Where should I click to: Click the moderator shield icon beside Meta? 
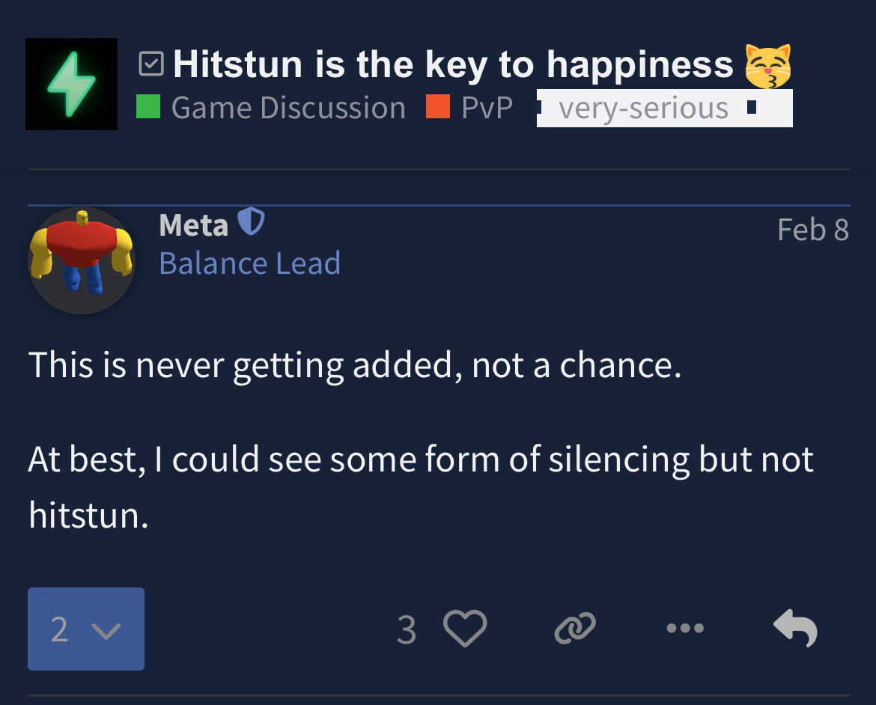coord(251,222)
